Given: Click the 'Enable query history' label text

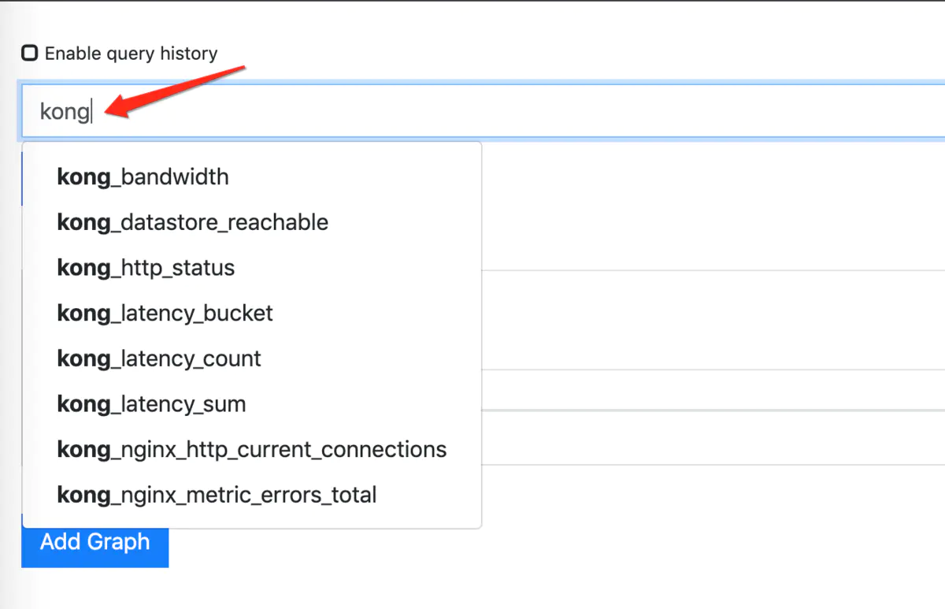Looking at the screenshot, I should (131, 54).
